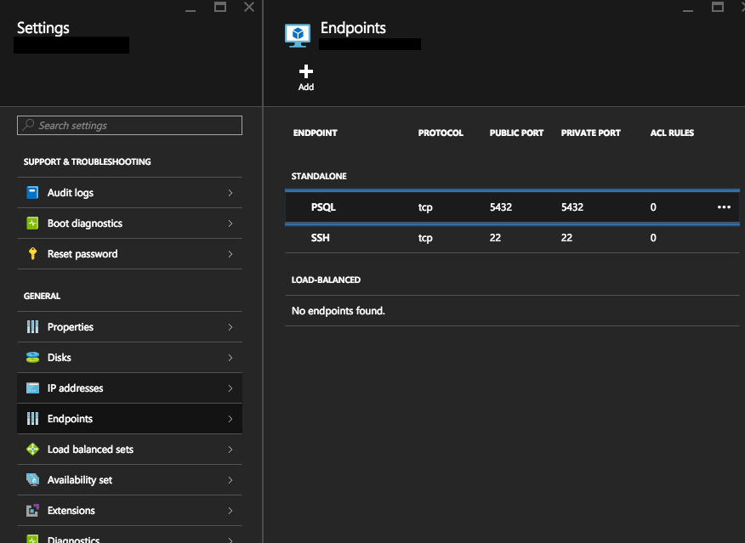Click the Extensions puzzle icon
The width and height of the screenshot is (745, 543).
tap(32, 511)
